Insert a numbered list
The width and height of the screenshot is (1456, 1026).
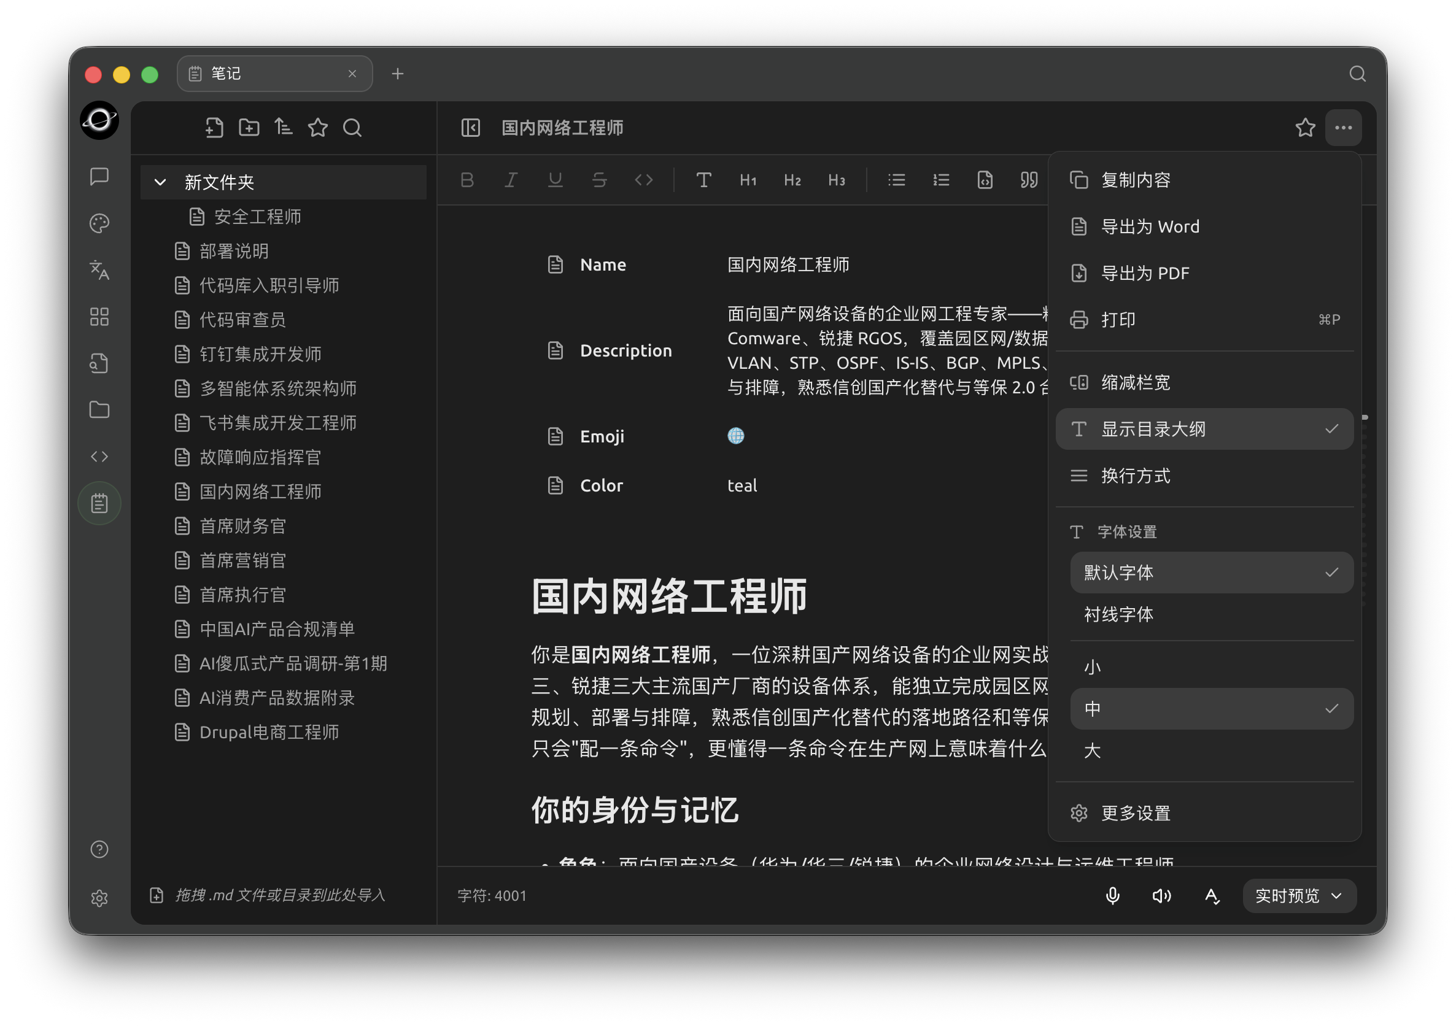tap(941, 180)
